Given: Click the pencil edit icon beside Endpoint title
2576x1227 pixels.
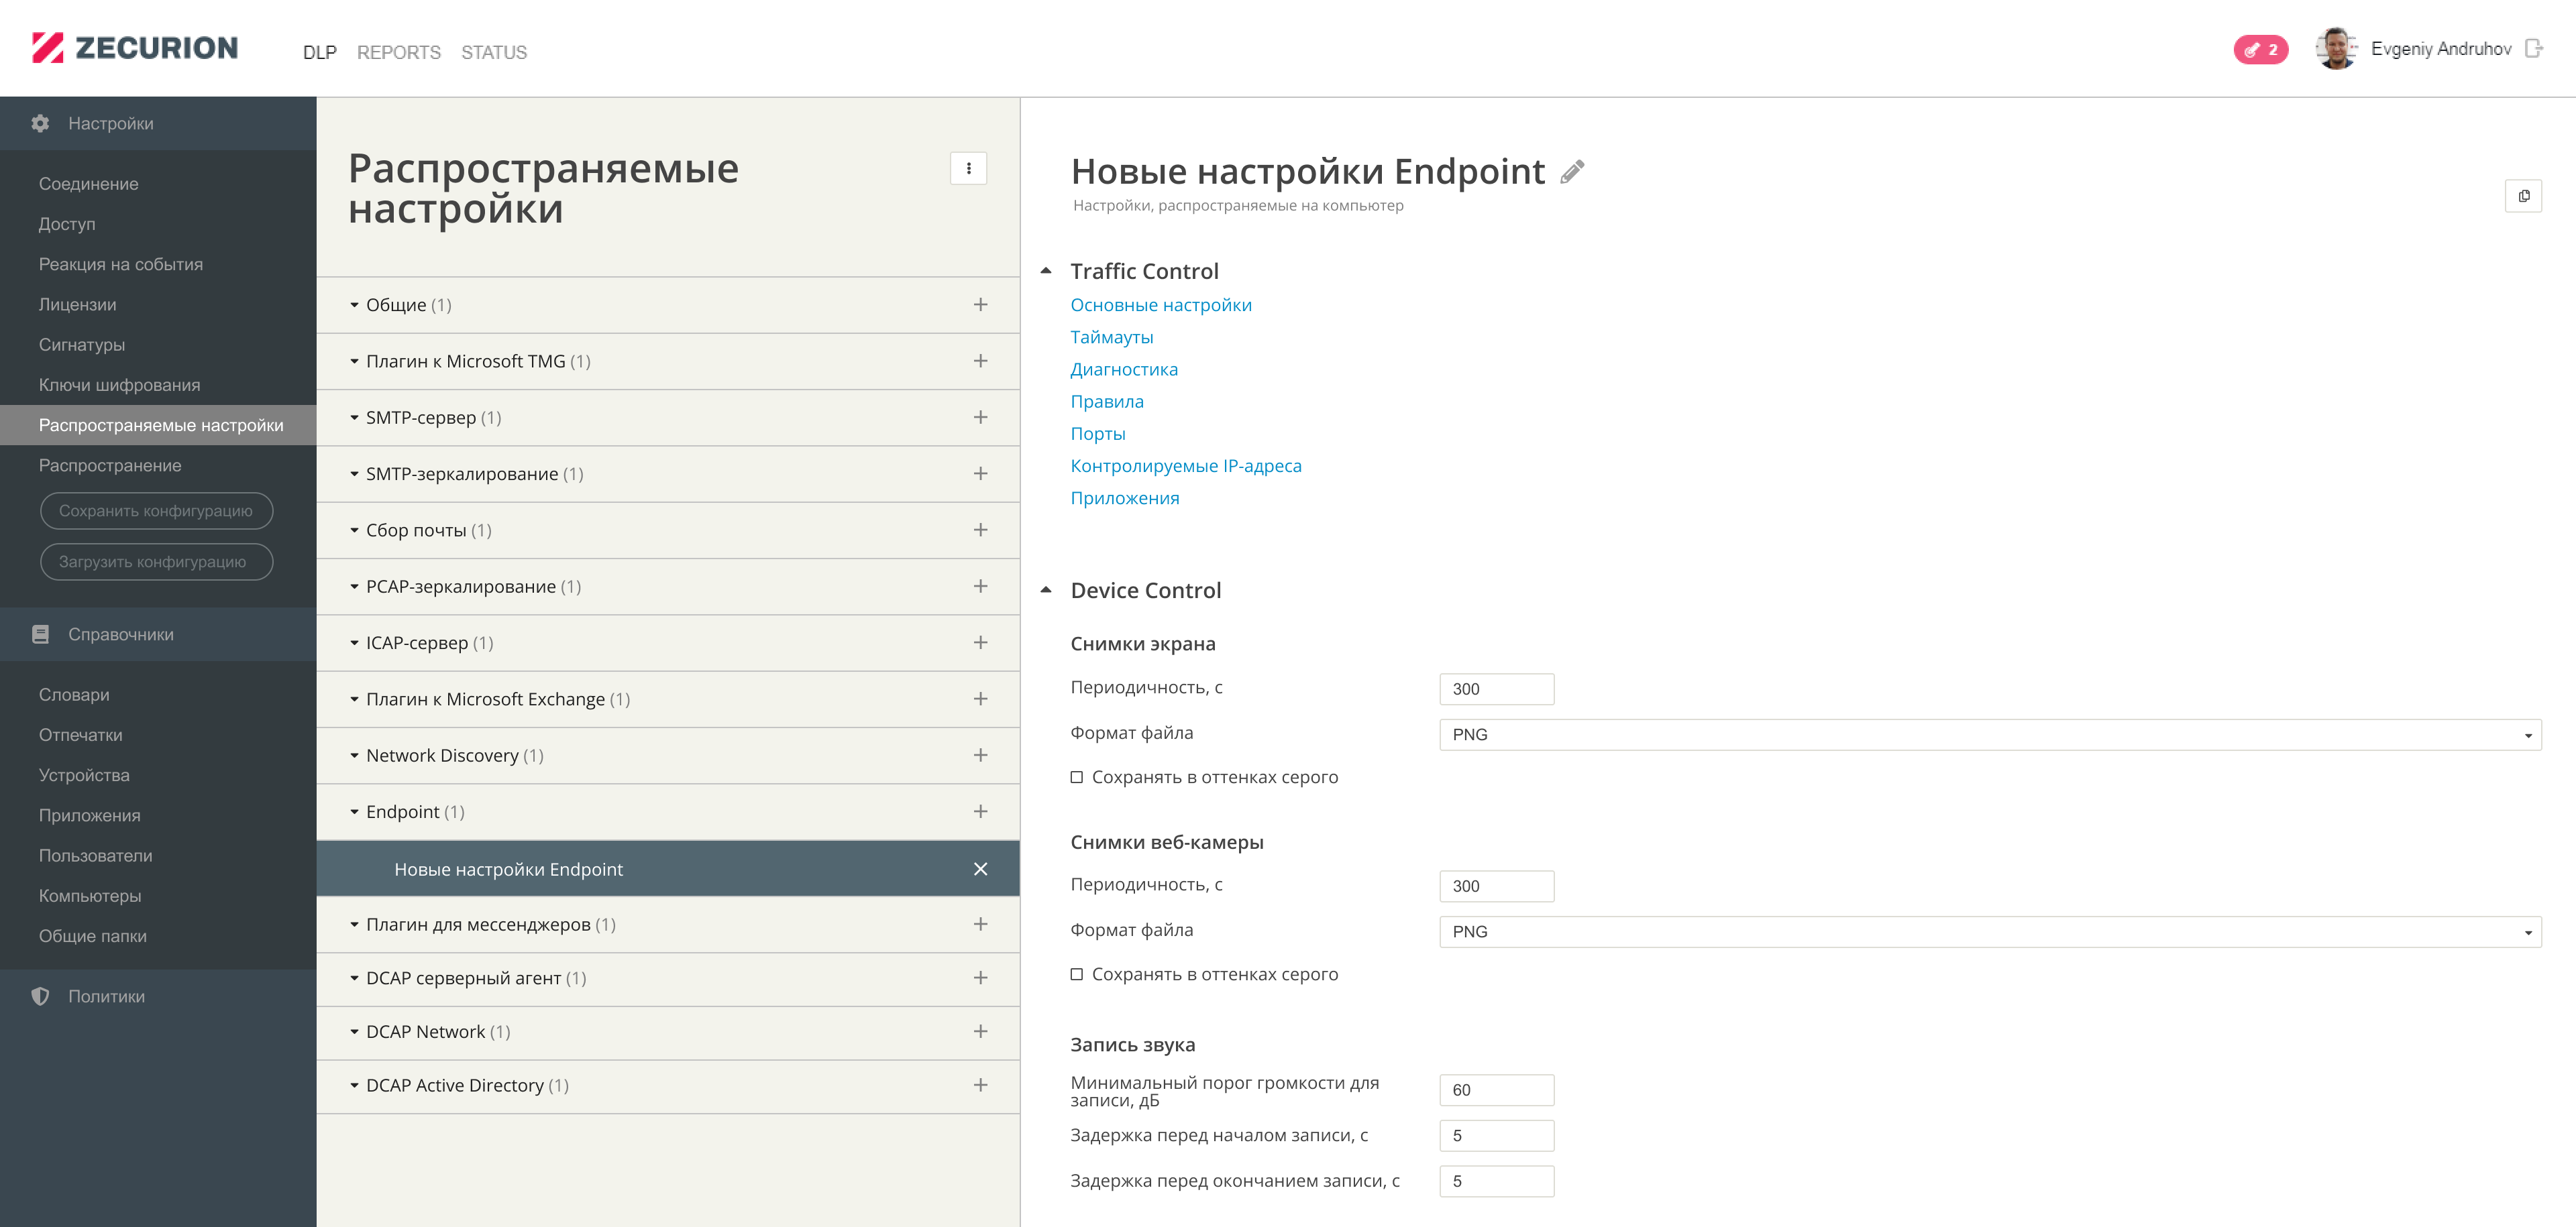Looking at the screenshot, I should point(1572,172).
